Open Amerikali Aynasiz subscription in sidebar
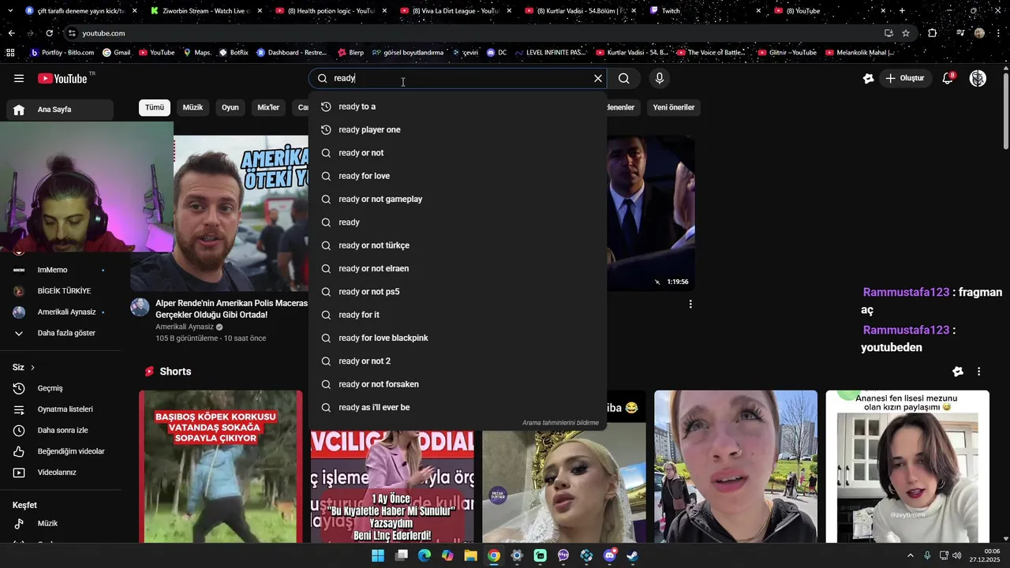This screenshot has height=568, width=1010. pos(60,312)
